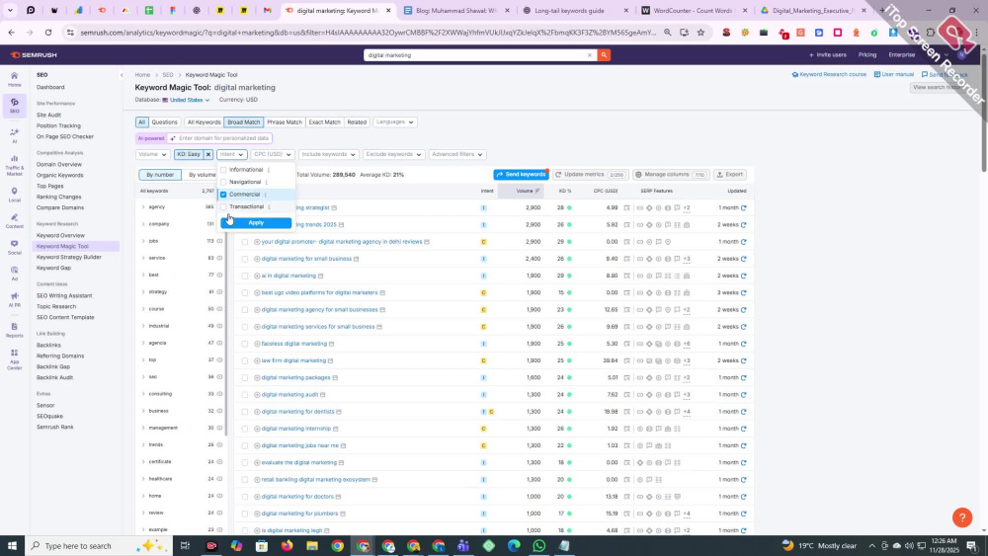Switch to the Questions tab

tap(164, 122)
